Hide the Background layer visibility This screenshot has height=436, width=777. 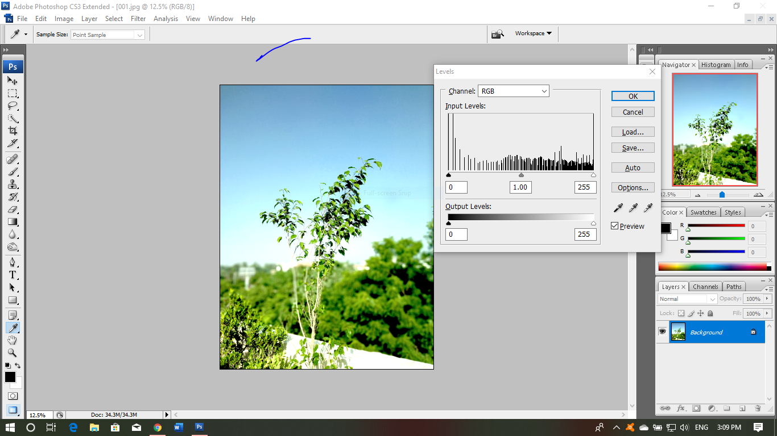point(662,332)
